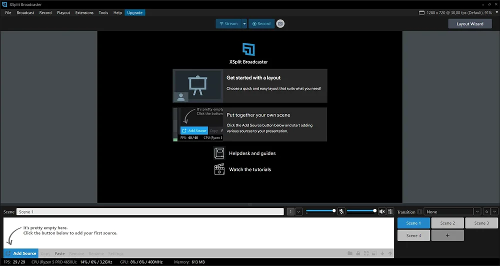Open the Help menu
Viewport: 500px width, 266px height.
point(117,13)
